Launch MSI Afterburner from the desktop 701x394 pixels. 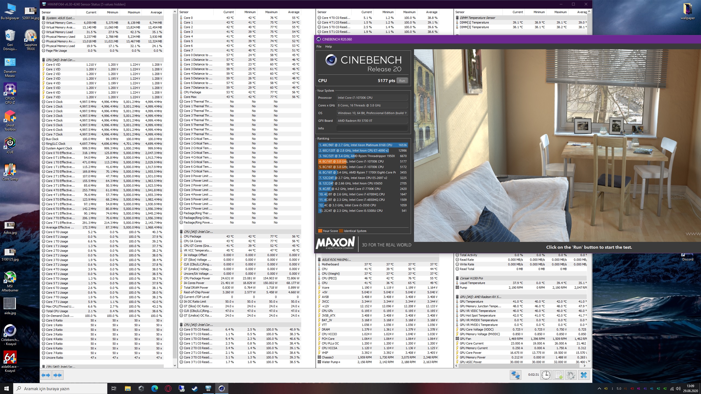click(10, 281)
